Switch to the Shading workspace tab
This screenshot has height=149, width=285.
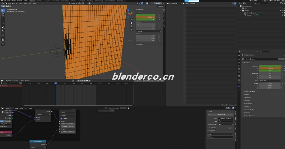pyautogui.click(x=74, y=1)
